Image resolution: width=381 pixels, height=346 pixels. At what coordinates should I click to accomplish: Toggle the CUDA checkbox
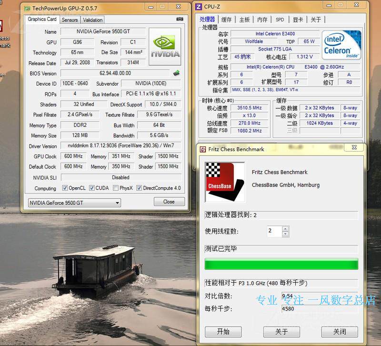[x=91, y=188]
